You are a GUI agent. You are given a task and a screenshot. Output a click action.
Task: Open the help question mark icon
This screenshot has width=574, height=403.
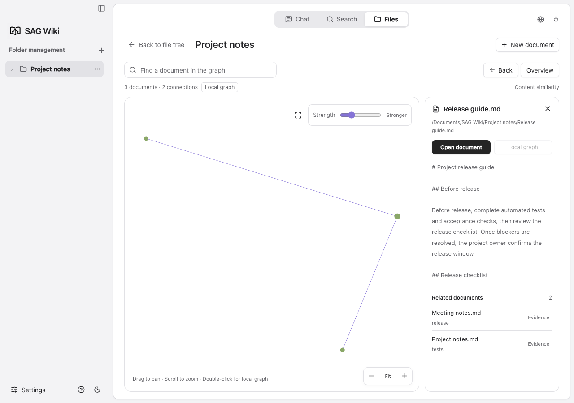(81, 390)
